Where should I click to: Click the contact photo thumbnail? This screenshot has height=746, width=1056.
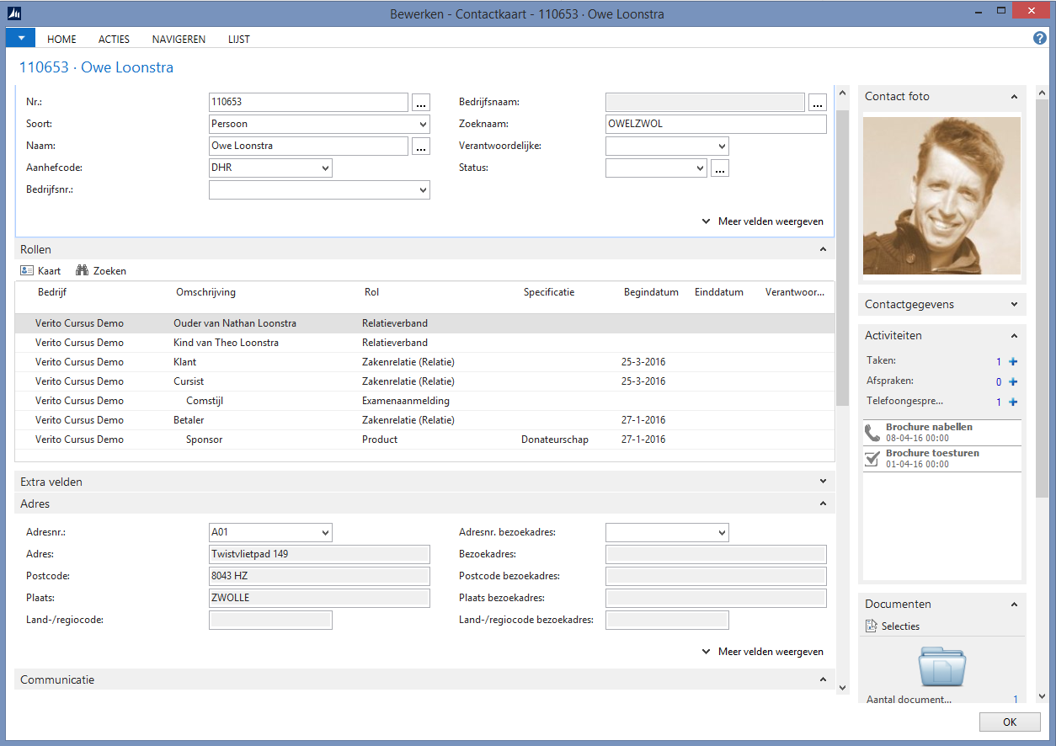coord(941,195)
